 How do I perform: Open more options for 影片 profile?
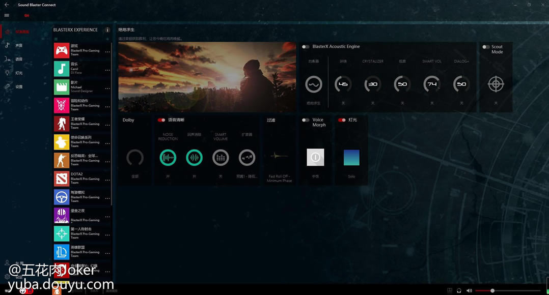pyautogui.click(x=107, y=88)
